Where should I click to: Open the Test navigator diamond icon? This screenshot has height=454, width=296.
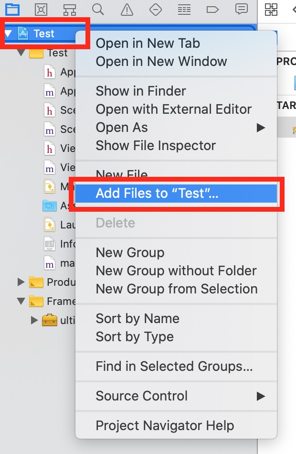[155, 9]
